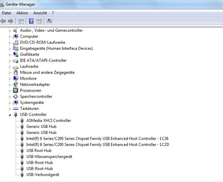Click the mouse icon for Zeigegeräte

[x=16, y=72]
